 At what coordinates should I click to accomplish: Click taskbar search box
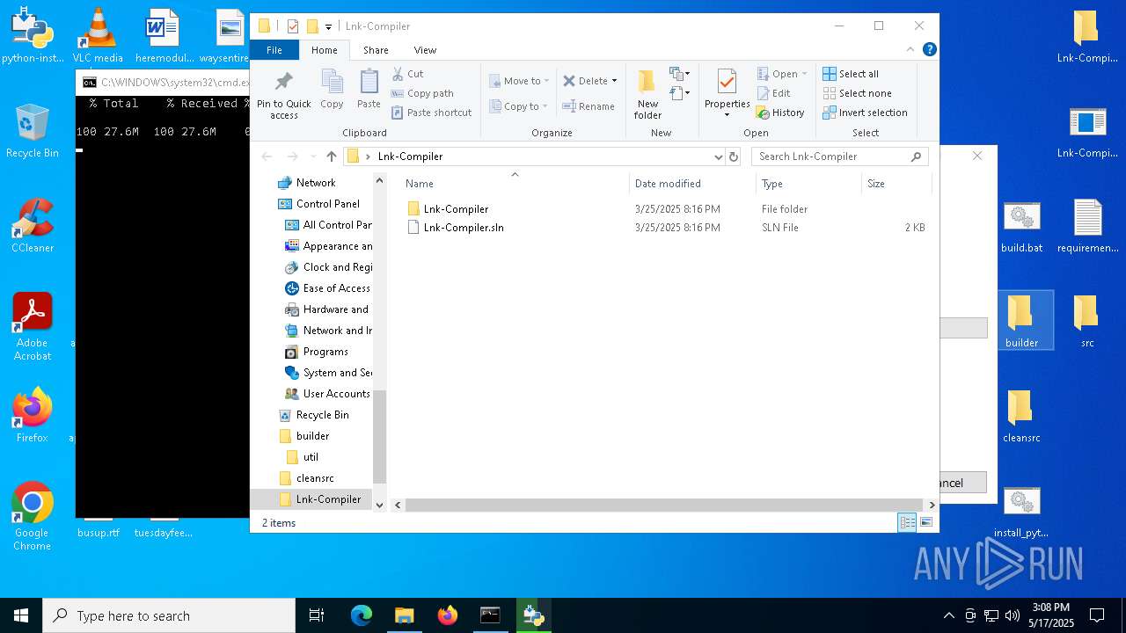[169, 615]
